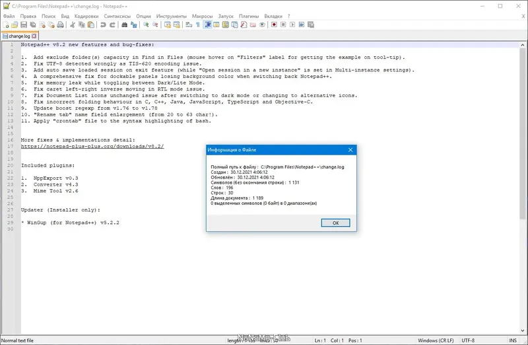Open the notepad-plus-plus.org downloads link
This screenshot has width=528, height=345.
click(x=92, y=146)
